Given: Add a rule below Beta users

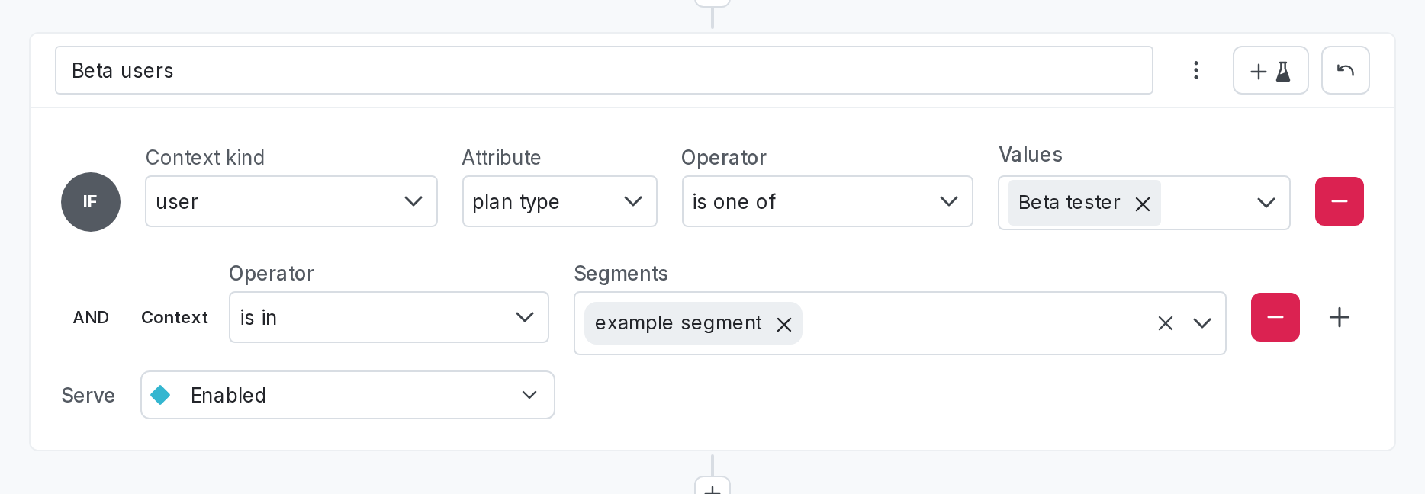Looking at the screenshot, I should pyautogui.click(x=712, y=487).
